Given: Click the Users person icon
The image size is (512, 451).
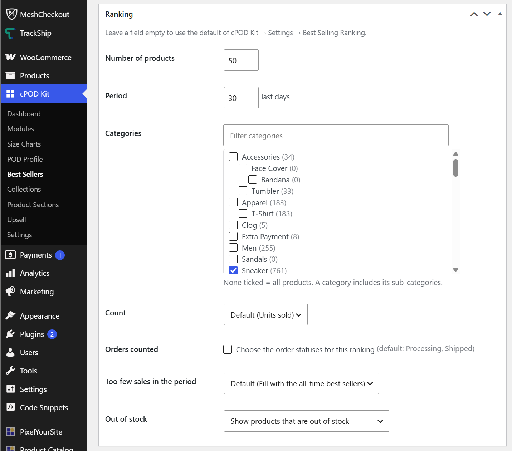Looking at the screenshot, I should (x=10, y=352).
